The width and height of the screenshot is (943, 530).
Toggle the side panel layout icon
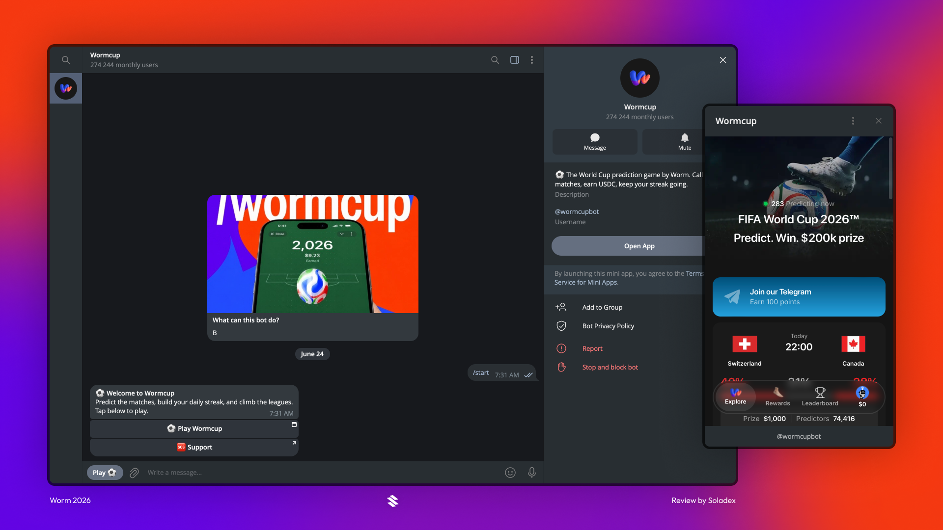point(515,60)
